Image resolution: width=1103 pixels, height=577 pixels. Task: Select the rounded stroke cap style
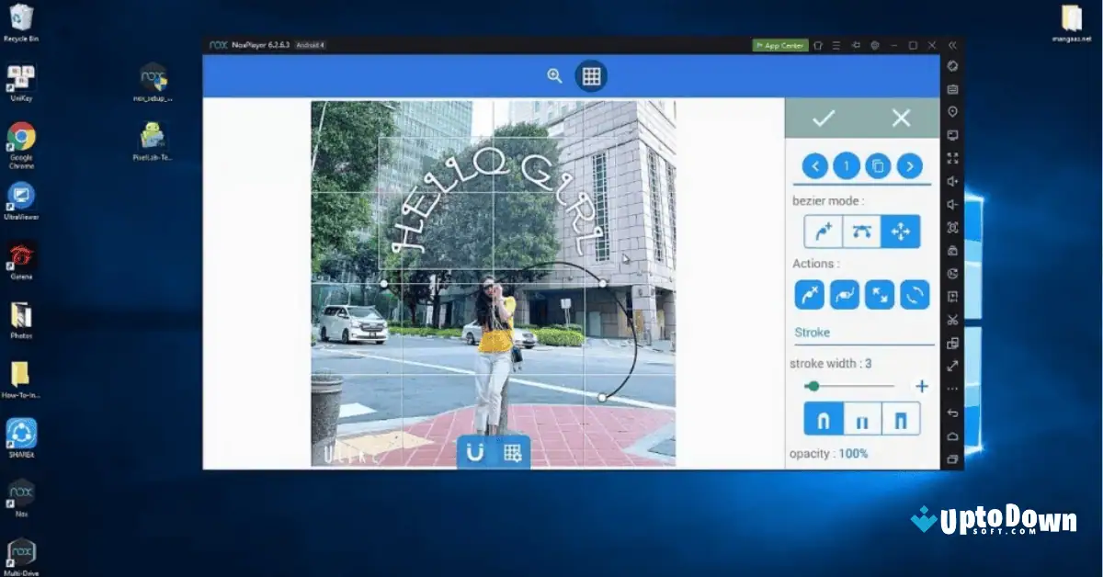click(x=823, y=418)
